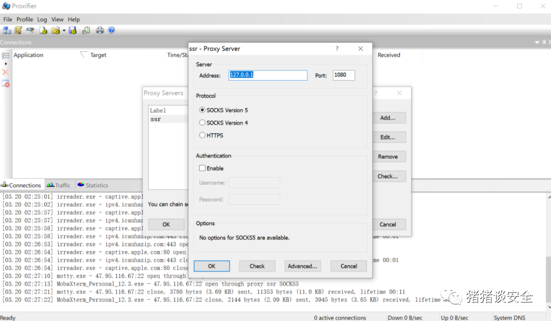
Task: Switch to the Statistics tab
Action: pos(93,185)
